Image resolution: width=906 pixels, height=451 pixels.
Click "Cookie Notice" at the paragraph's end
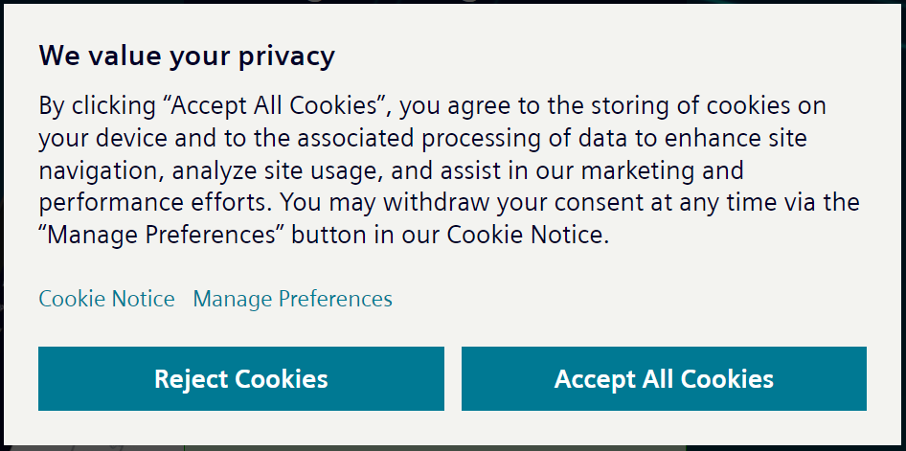tap(525, 235)
